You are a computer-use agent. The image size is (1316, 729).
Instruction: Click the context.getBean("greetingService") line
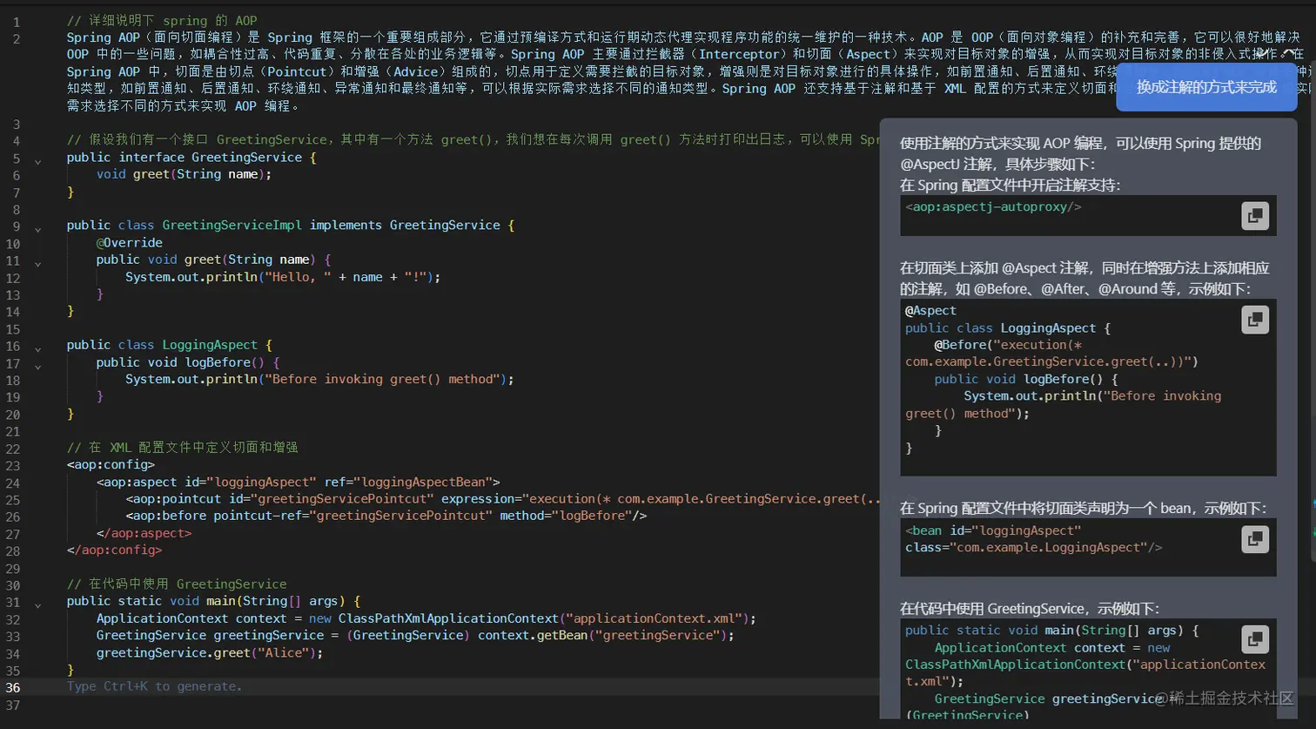click(415, 635)
